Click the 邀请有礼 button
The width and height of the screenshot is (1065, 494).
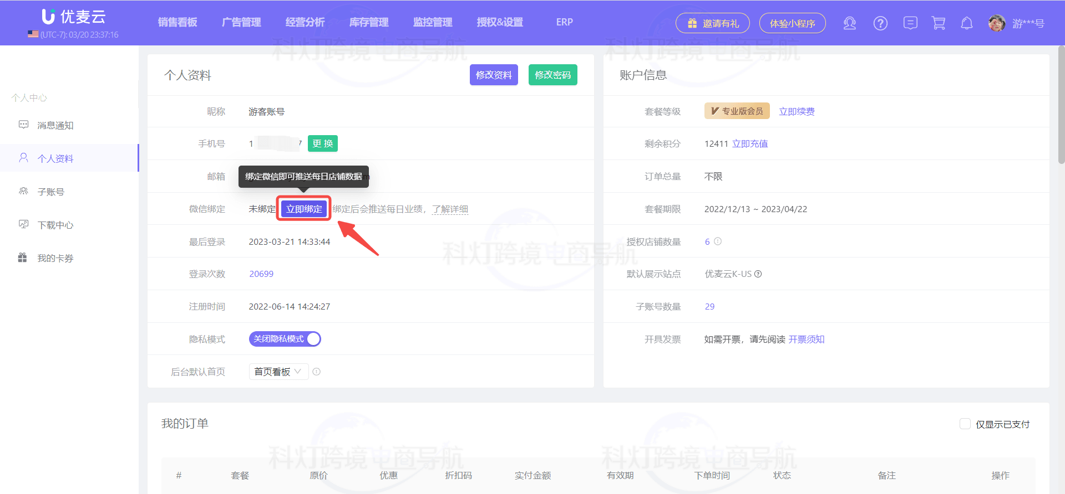pos(713,23)
